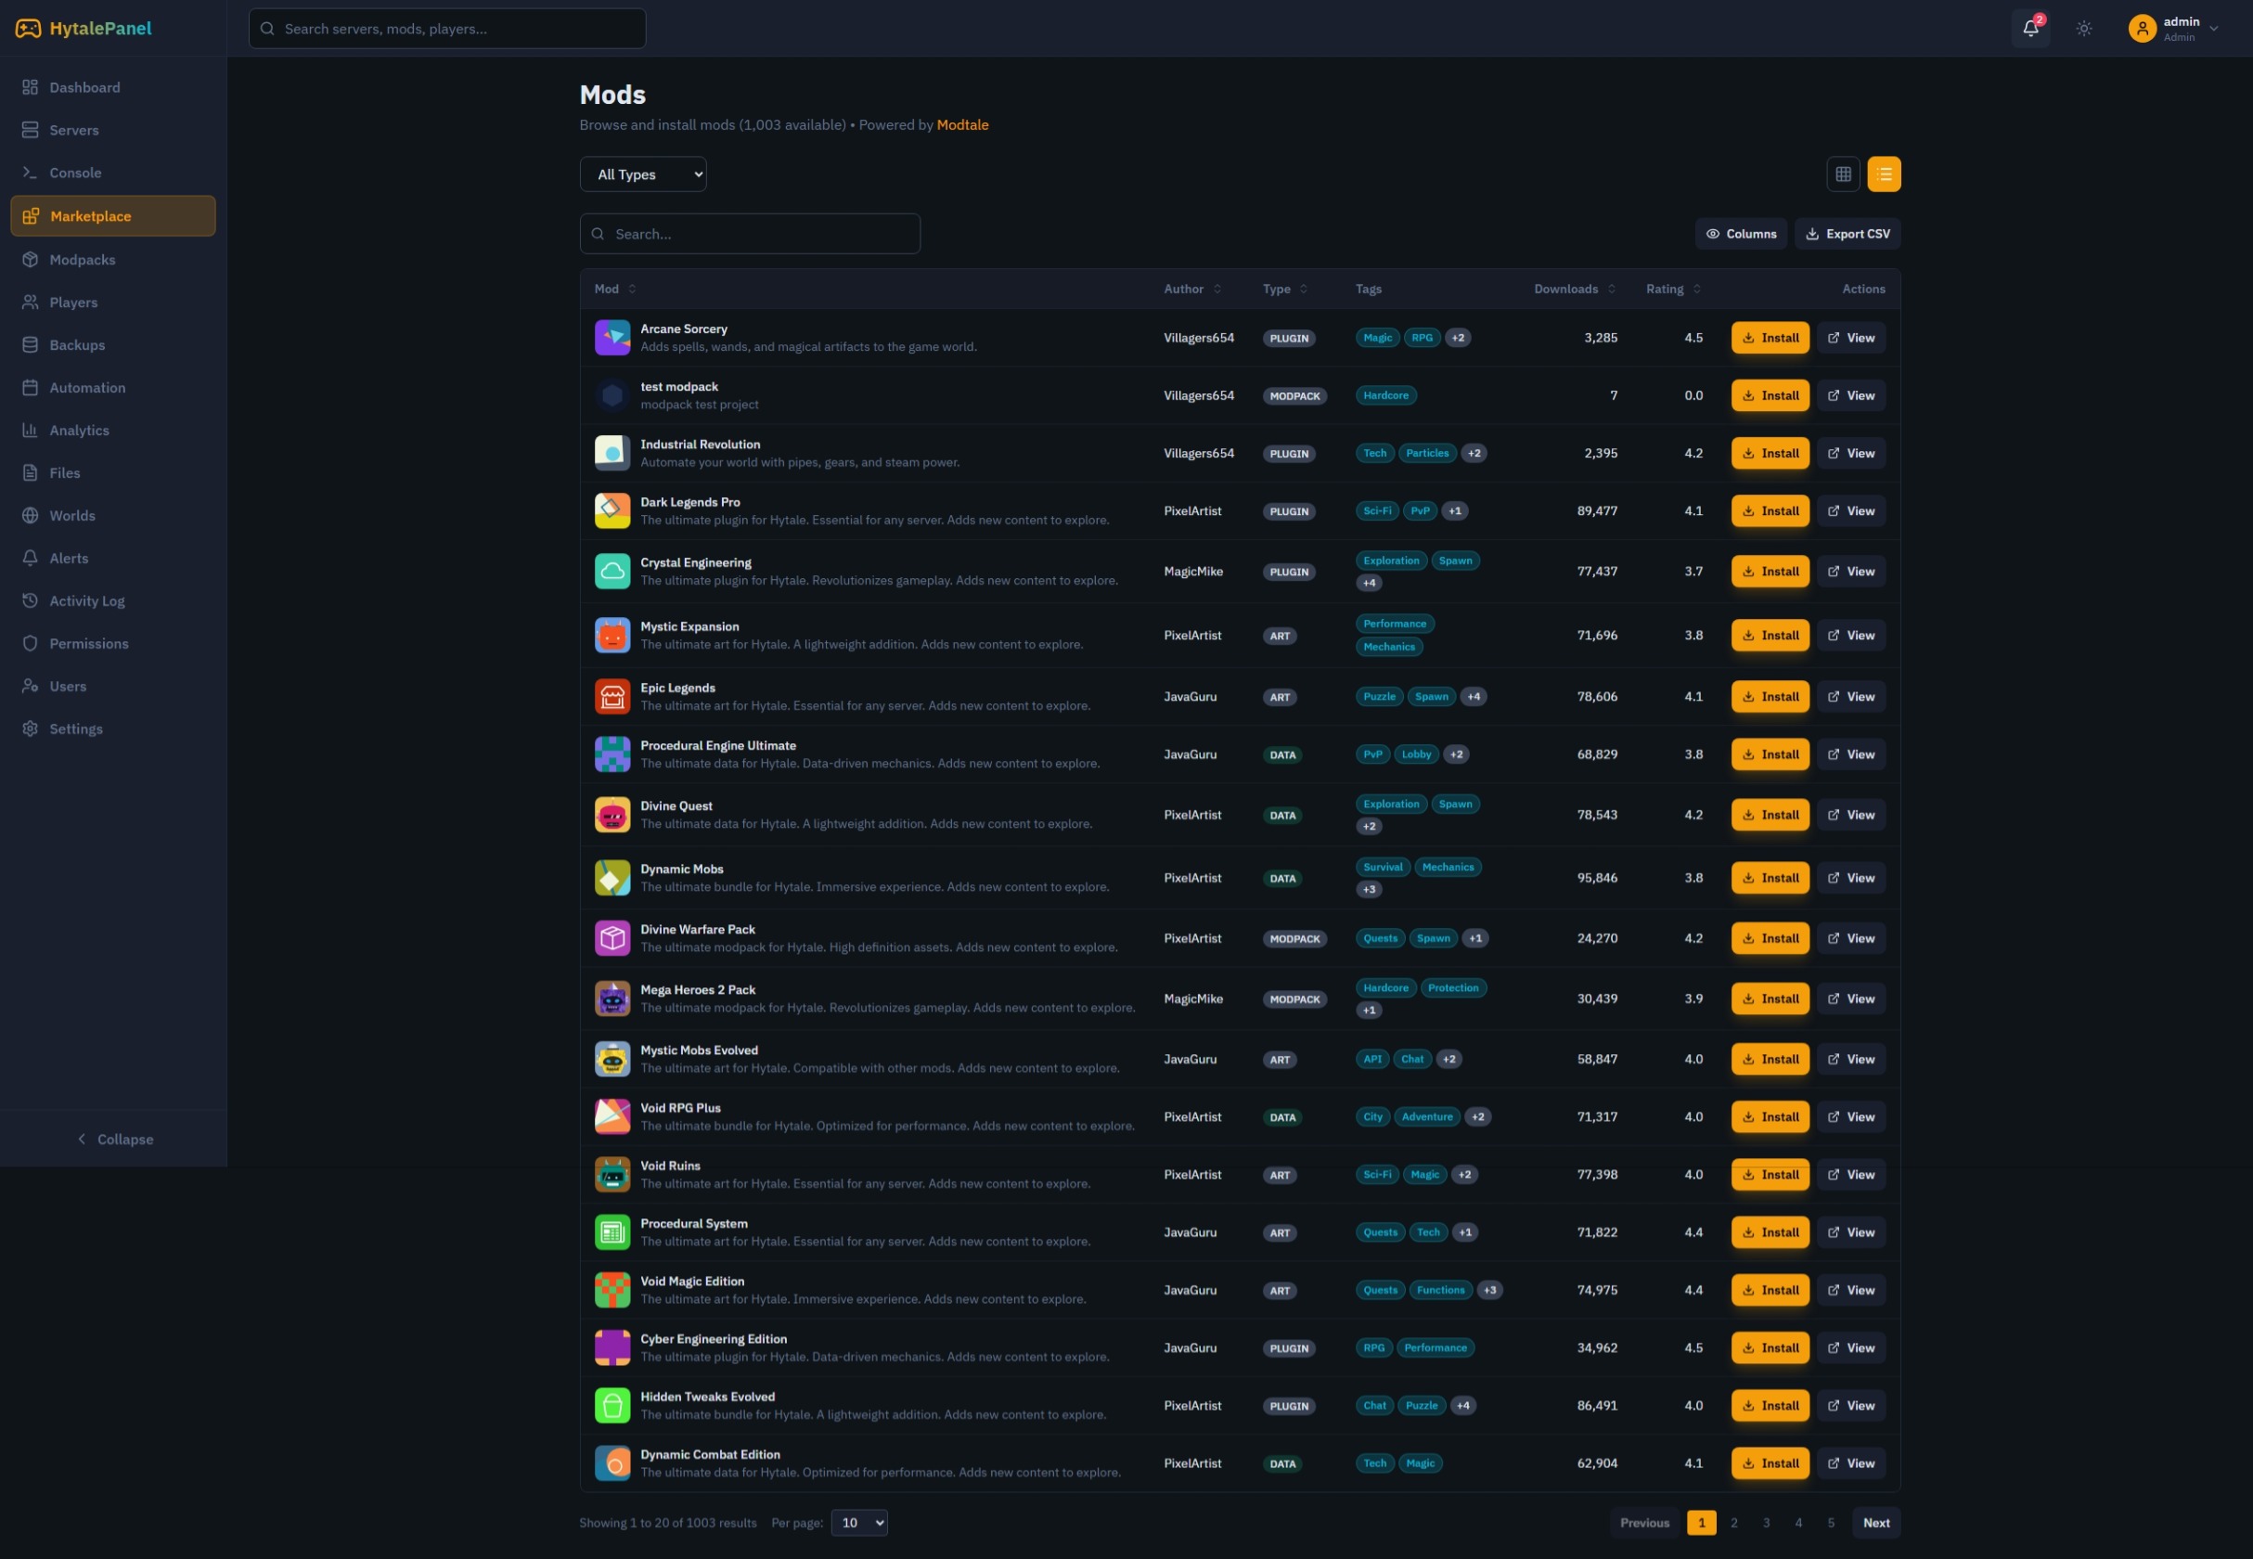Open the Analytics section

point(79,430)
